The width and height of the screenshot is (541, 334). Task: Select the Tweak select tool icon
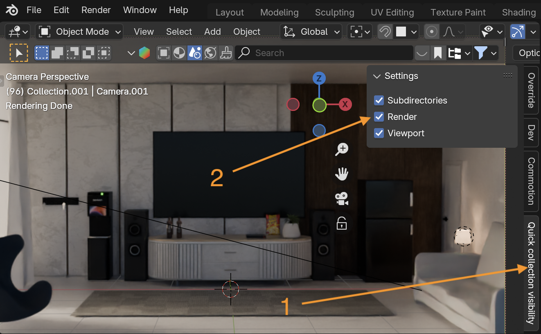[x=18, y=53]
